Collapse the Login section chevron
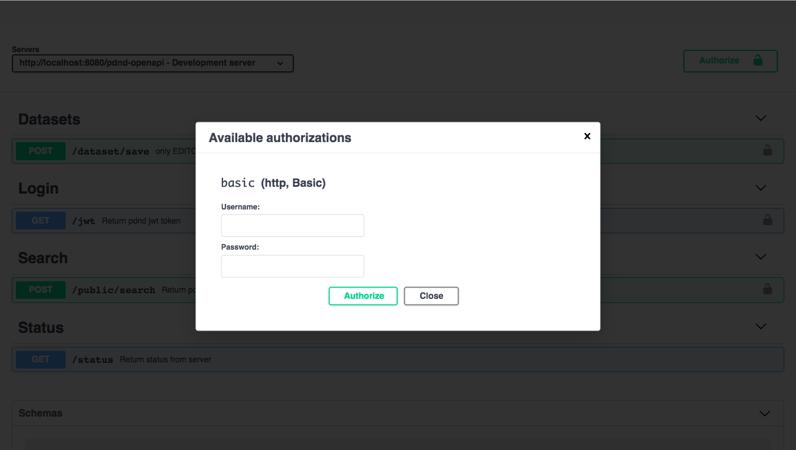The height and width of the screenshot is (450, 796). point(761,188)
